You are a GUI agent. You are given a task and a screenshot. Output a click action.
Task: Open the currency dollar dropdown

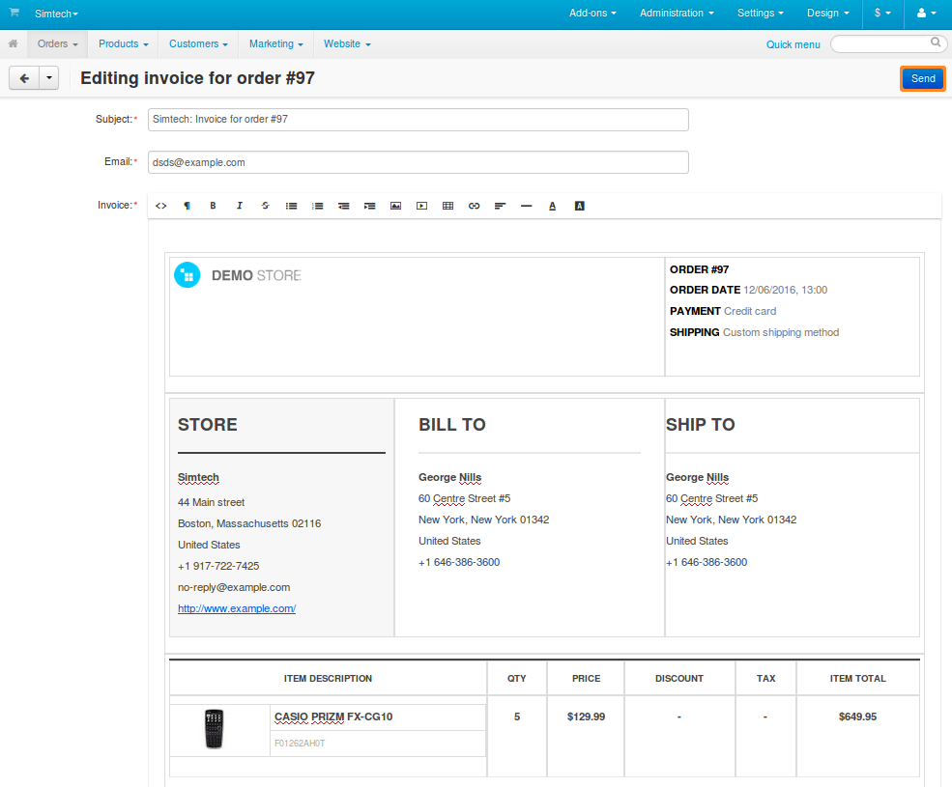(882, 13)
